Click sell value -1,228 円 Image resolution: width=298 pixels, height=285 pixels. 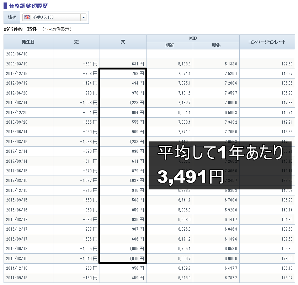pos(89,103)
